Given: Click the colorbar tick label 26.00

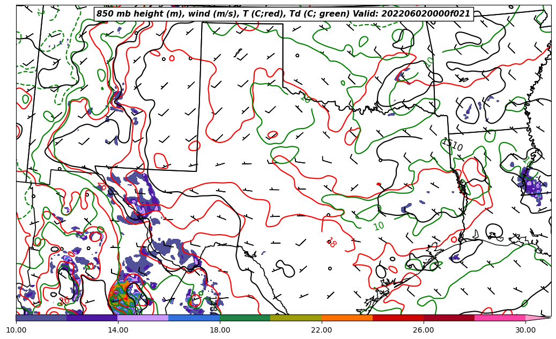Looking at the screenshot, I should coord(424,330).
